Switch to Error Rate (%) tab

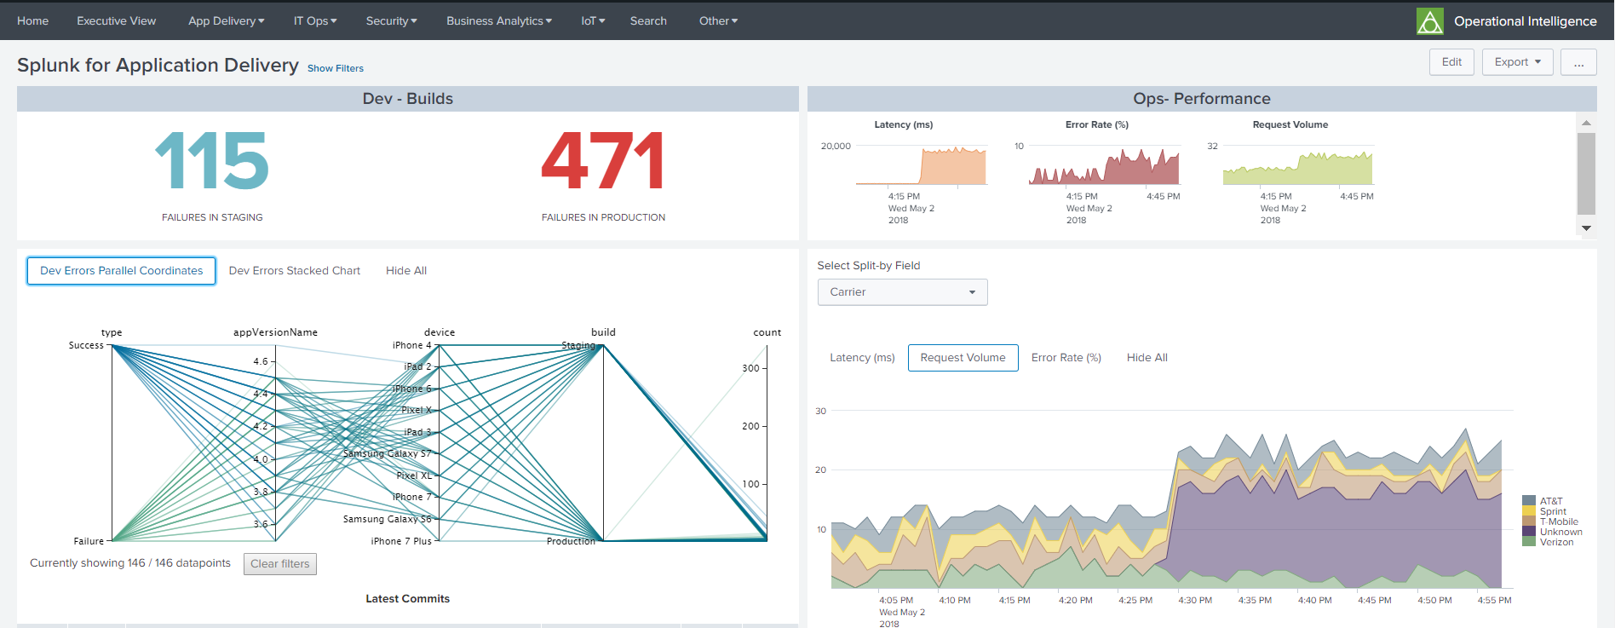pyautogui.click(x=1066, y=358)
